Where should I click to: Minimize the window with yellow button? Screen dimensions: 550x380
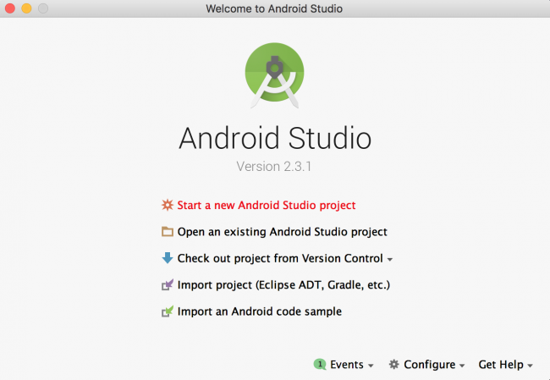27,8
